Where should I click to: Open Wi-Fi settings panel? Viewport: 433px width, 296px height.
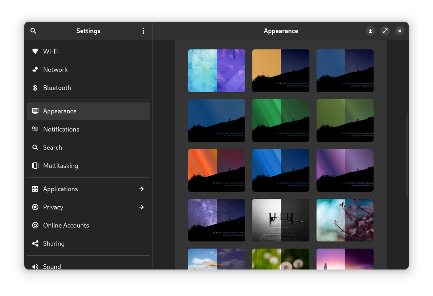point(88,51)
